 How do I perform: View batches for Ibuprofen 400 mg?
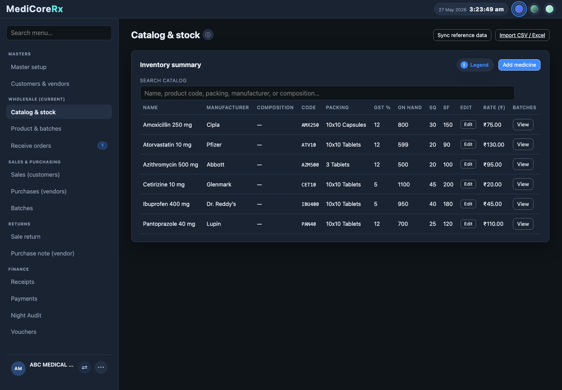point(523,204)
